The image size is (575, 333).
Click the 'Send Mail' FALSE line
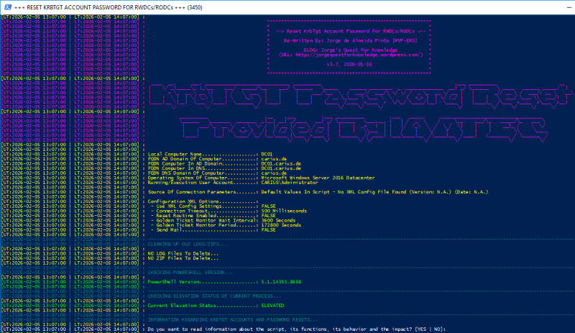[208, 230]
